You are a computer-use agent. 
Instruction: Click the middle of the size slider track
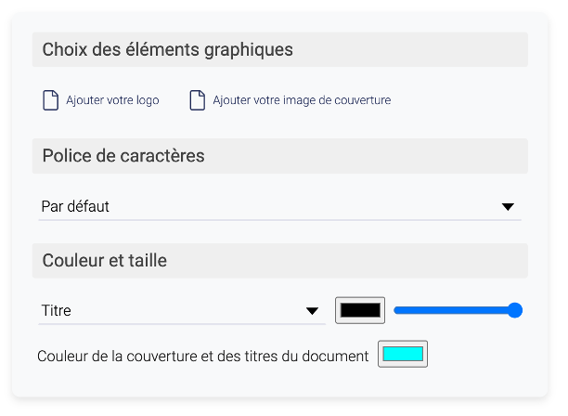tap(455, 310)
